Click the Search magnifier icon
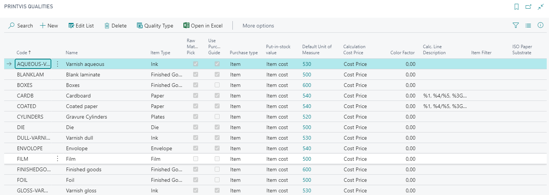Image resolution: width=549 pixels, height=195 pixels. coord(12,26)
